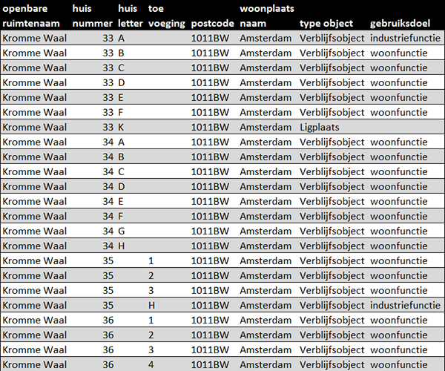Select 'Kromme Waal' in the 33 A row
The width and height of the screenshot is (445, 371).
tap(34, 38)
